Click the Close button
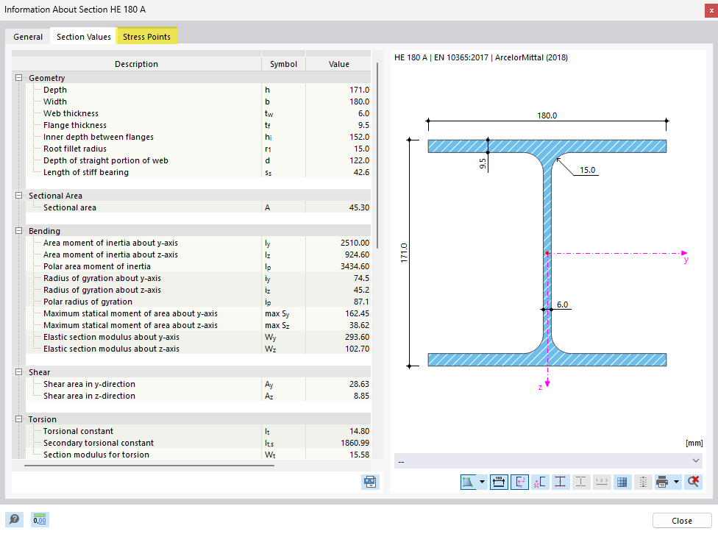The width and height of the screenshot is (718, 534). click(682, 521)
